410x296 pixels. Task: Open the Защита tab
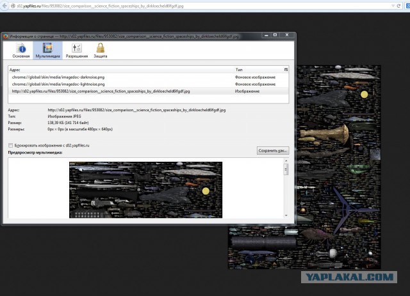coord(101,51)
